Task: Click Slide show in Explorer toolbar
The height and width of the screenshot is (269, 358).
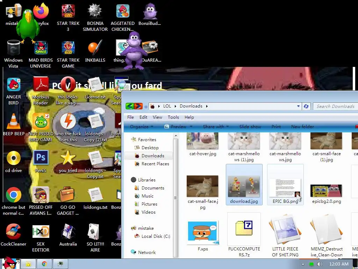Action: pyautogui.click(x=250, y=126)
